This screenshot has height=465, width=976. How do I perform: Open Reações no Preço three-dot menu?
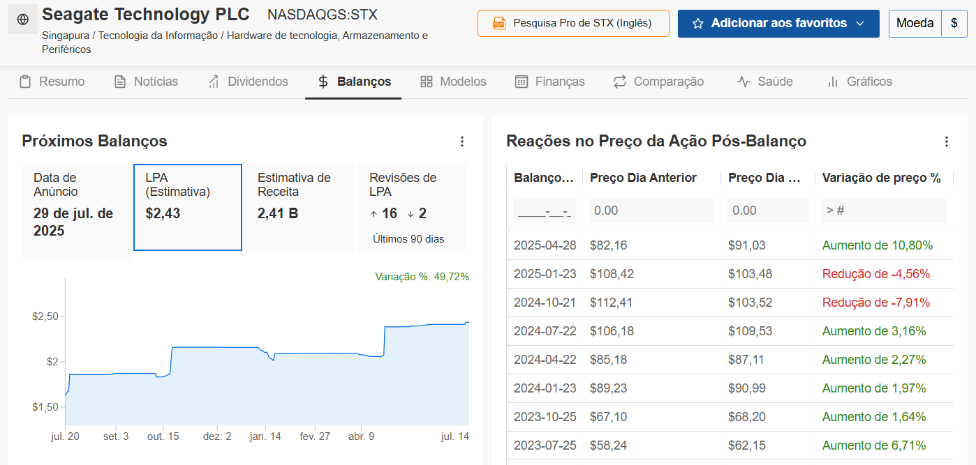[947, 142]
